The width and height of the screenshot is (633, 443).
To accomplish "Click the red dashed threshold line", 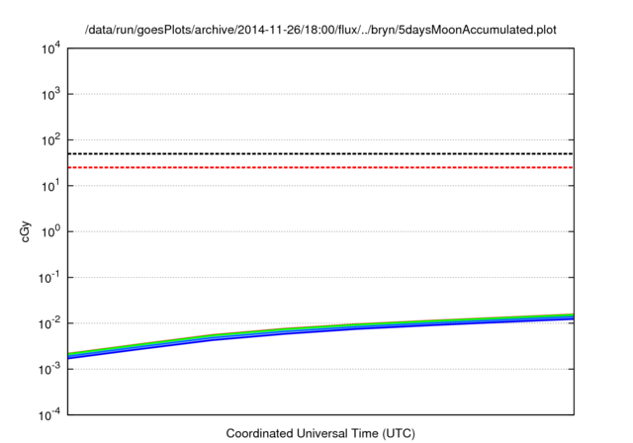I will click(320, 167).
